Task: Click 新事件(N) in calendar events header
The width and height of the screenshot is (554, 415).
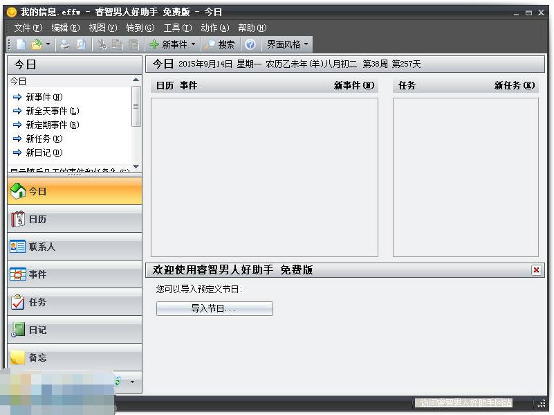Action: [354, 86]
